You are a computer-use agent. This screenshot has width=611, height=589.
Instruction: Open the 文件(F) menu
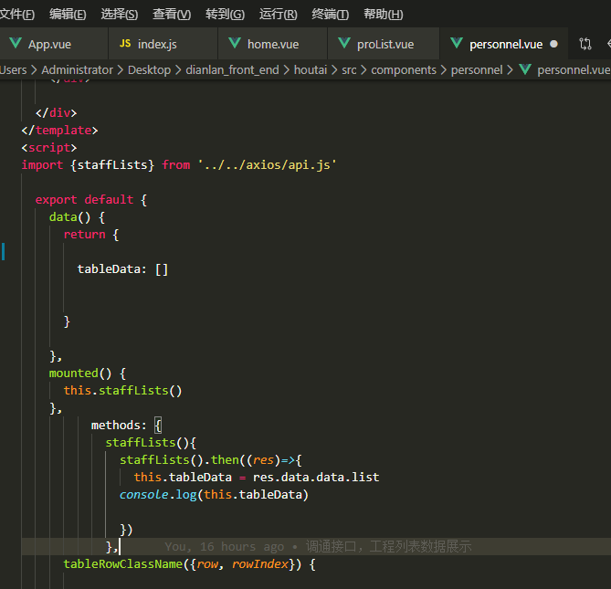(17, 15)
